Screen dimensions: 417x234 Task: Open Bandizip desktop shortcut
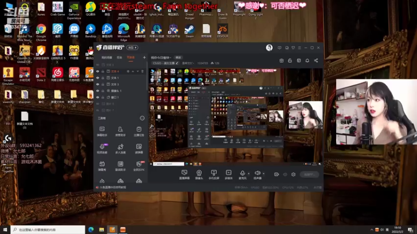click(x=90, y=31)
